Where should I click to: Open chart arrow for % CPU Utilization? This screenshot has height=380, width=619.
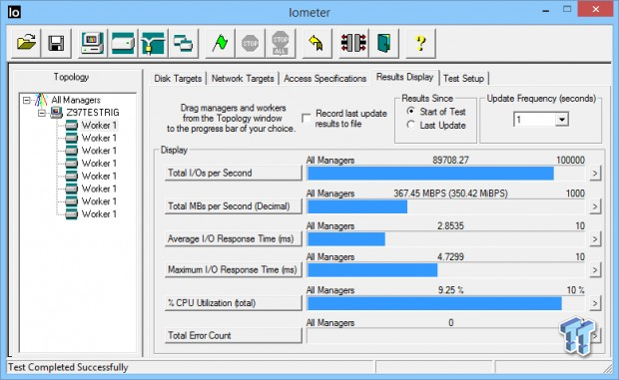595,303
